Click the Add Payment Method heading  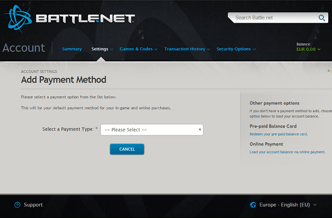(x=64, y=80)
